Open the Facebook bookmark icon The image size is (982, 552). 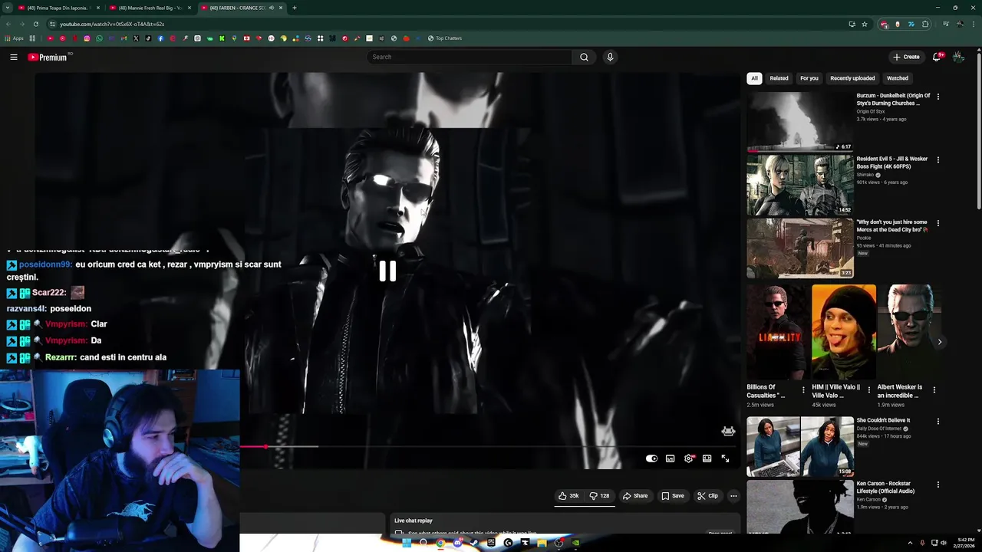click(160, 38)
